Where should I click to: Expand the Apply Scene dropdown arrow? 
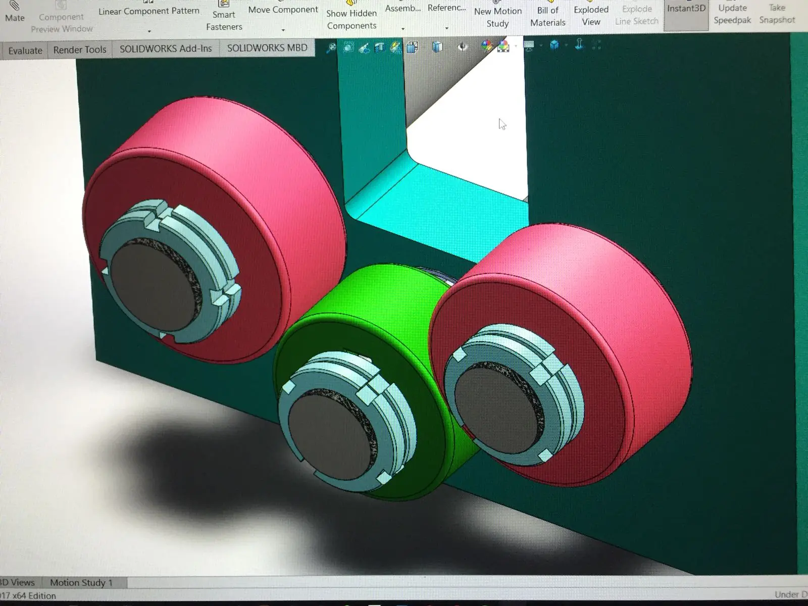click(x=516, y=46)
